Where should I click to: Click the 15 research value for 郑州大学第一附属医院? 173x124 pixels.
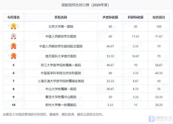pyautogui.click(x=136, y=105)
